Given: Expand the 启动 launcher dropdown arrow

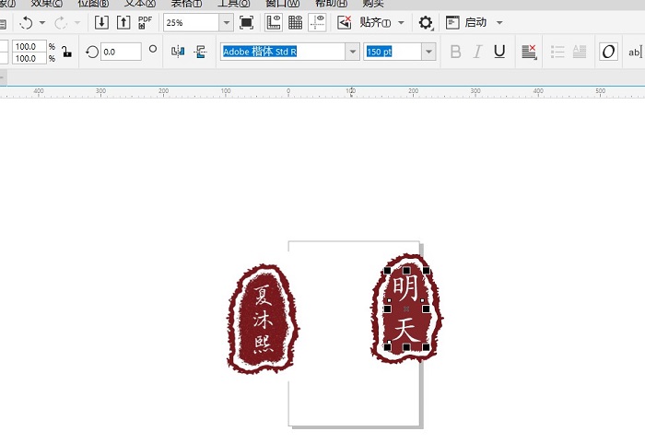Looking at the screenshot, I should tap(499, 23).
